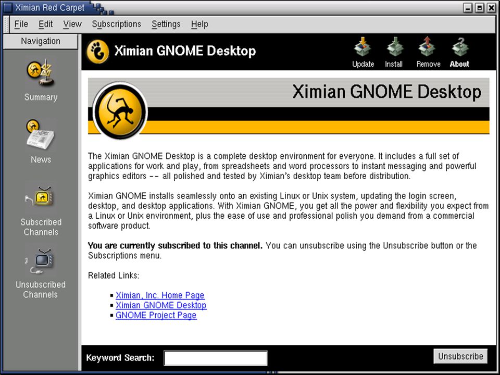Click the Unsubscribe button
This screenshot has height=375, width=500.
(x=460, y=356)
